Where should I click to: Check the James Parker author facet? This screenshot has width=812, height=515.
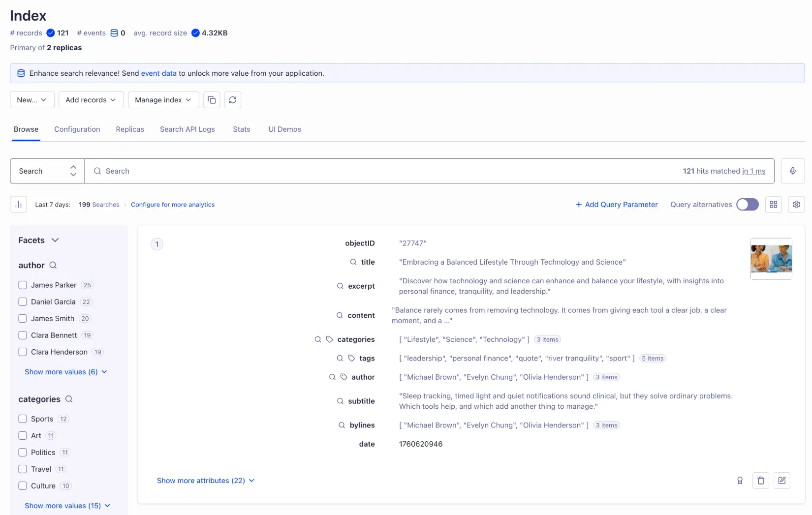pyautogui.click(x=23, y=285)
